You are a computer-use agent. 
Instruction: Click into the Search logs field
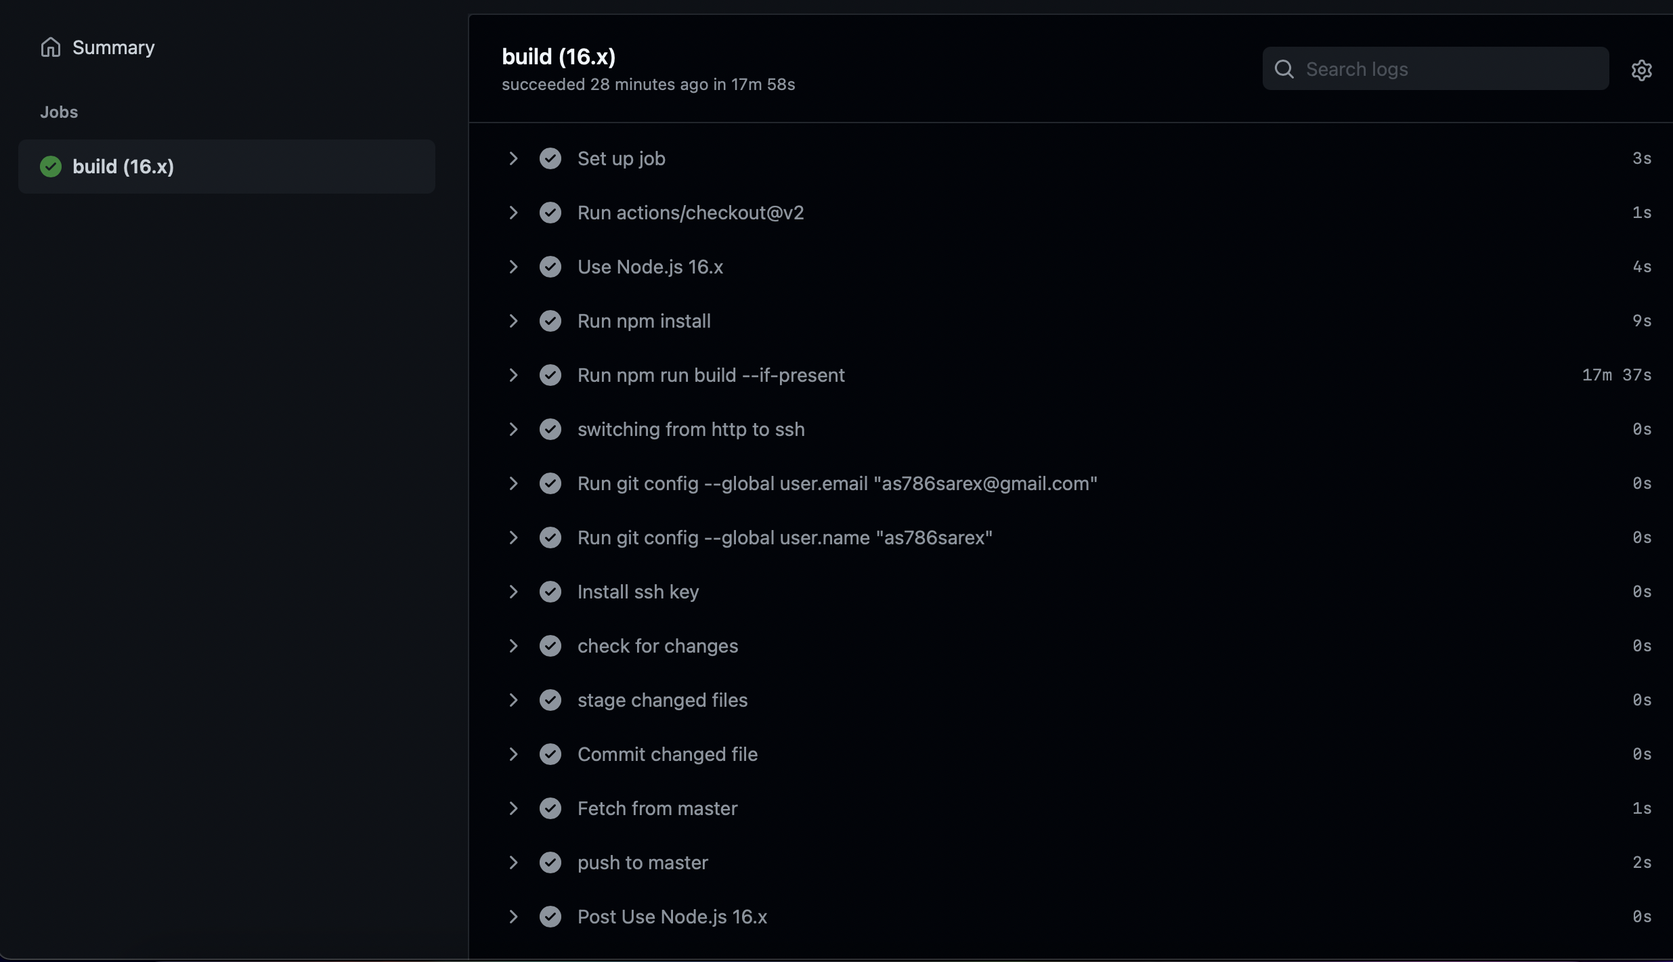[x=1449, y=69]
